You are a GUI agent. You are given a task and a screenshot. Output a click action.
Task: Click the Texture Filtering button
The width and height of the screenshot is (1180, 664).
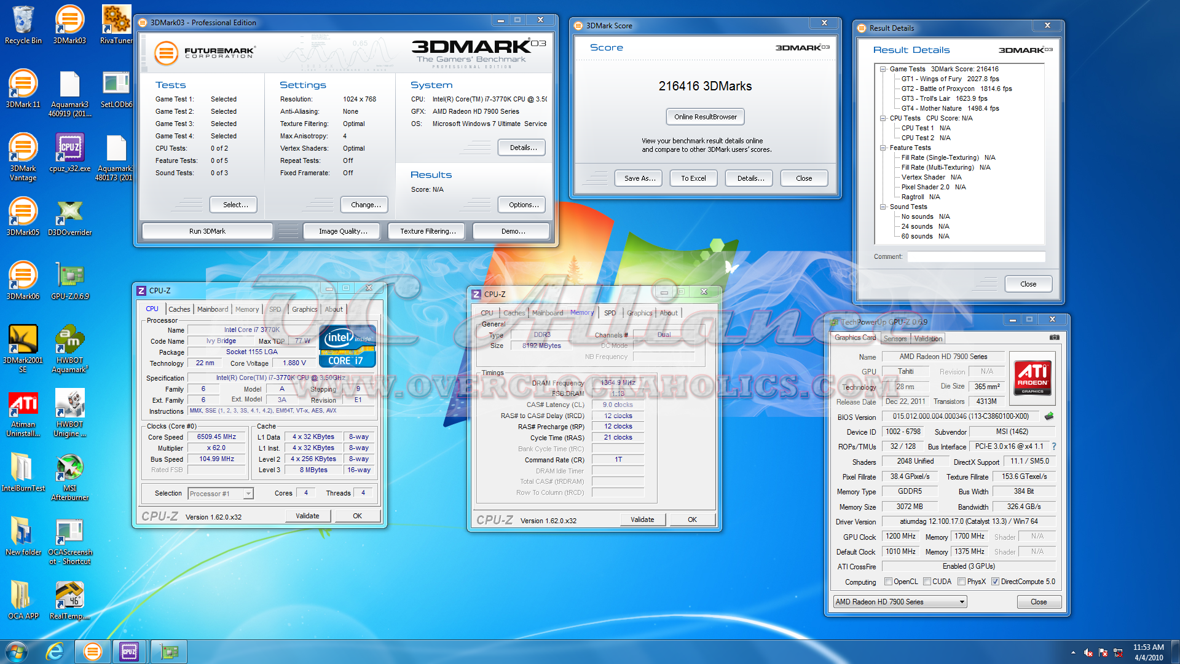point(428,231)
